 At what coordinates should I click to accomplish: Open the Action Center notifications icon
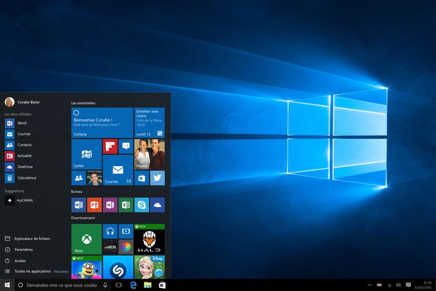[408, 285]
